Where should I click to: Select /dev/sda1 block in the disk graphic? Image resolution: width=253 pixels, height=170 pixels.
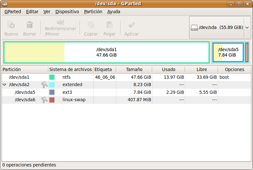(106, 52)
